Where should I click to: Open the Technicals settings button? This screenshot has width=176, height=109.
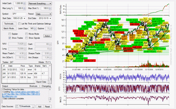[9, 24]
